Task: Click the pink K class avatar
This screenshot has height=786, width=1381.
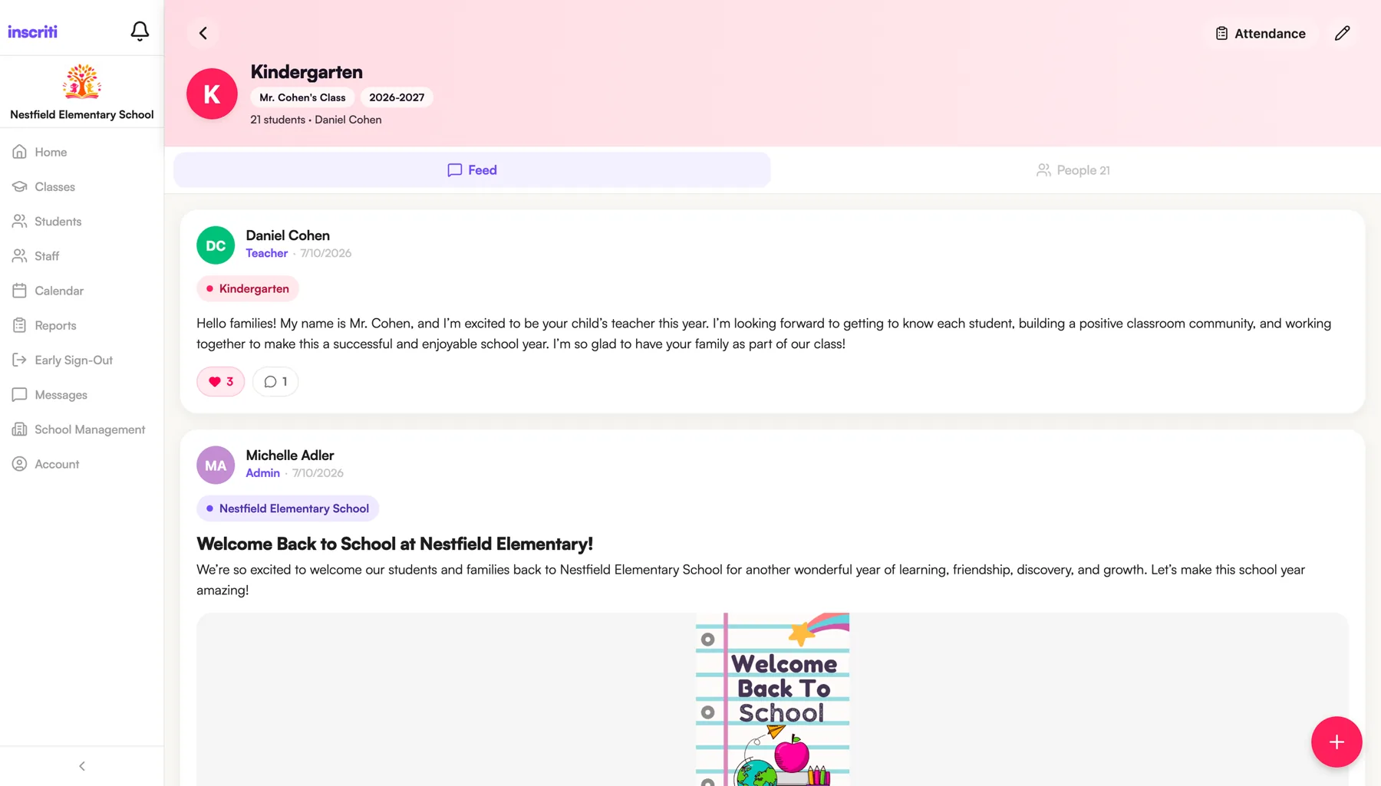Action: click(x=212, y=94)
